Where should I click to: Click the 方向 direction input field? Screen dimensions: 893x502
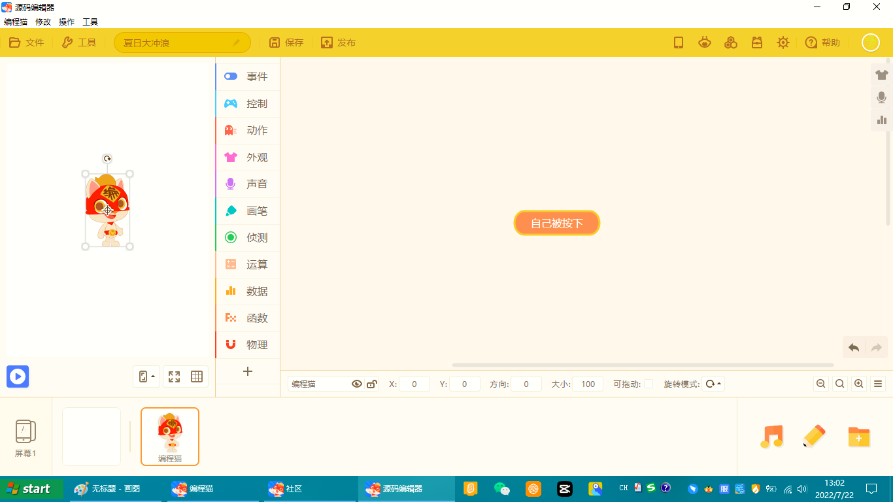coord(526,384)
